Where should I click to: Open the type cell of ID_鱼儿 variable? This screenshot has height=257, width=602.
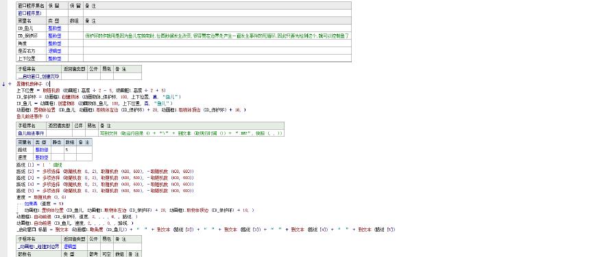click(57, 28)
